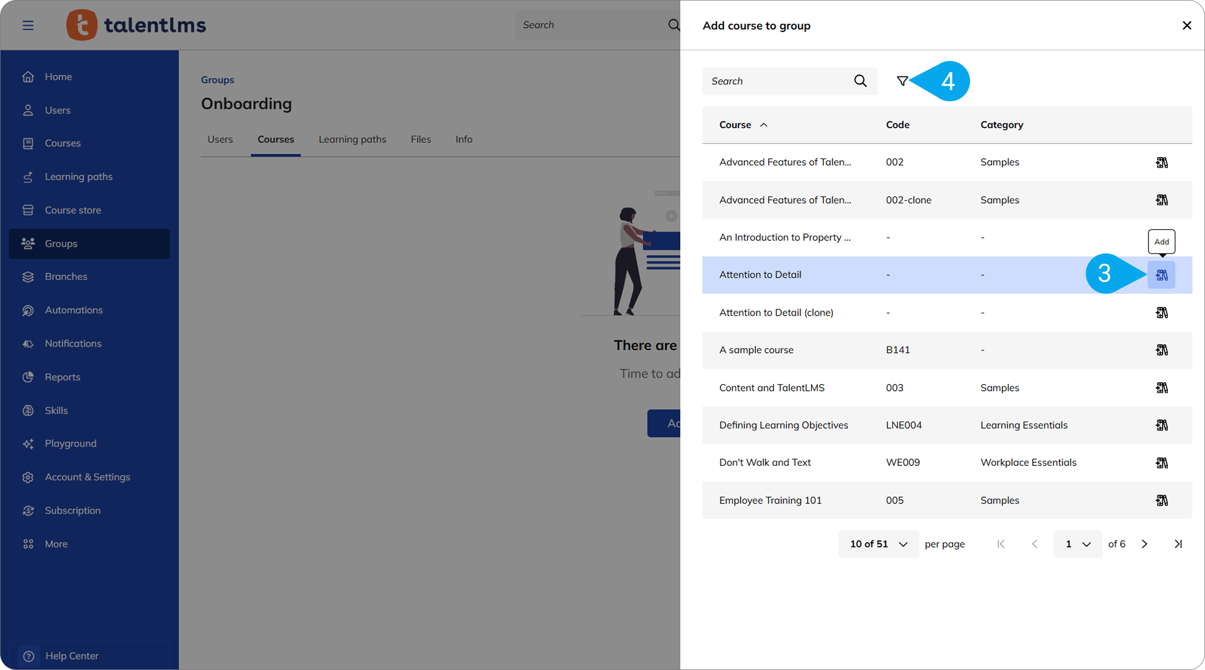Open Home in the sidebar
Viewport: 1205px width, 670px height.
click(x=89, y=77)
